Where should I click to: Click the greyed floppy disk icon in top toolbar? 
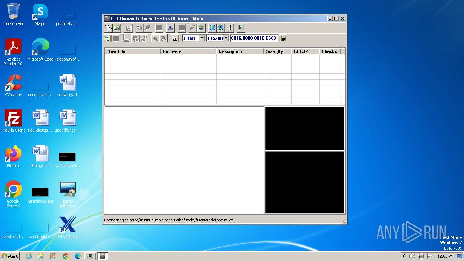pos(128,28)
